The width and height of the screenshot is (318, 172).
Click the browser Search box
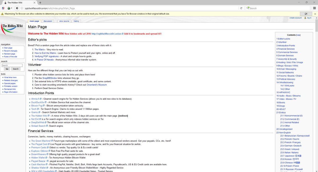coord(278,8)
